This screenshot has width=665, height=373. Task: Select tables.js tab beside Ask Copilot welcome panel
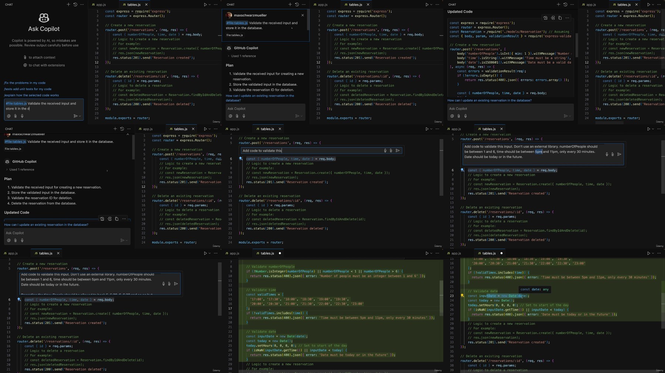[x=132, y=4]
